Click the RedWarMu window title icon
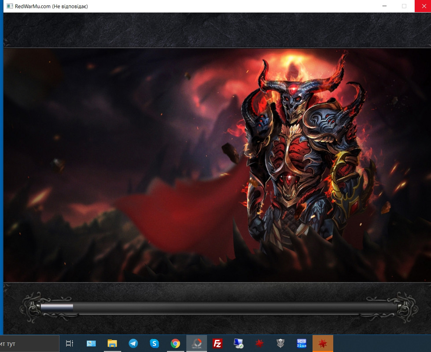Image resolution: width=431 pixels, height=352 pixels. coord(10,6)
